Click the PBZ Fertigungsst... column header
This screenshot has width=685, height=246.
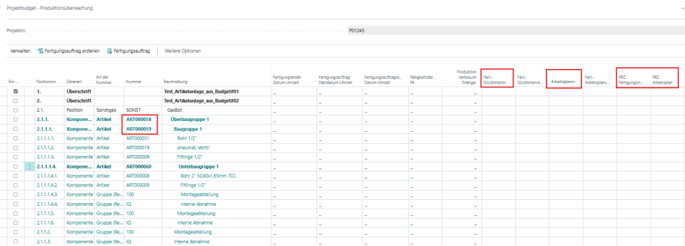click(x=631, y=80)
